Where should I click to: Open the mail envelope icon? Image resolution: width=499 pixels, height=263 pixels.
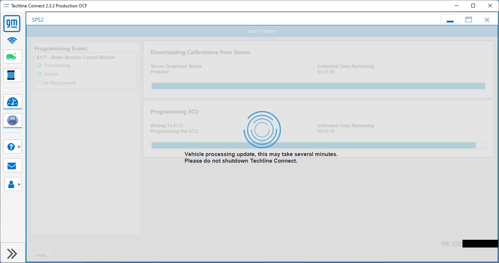coord(13,166)
